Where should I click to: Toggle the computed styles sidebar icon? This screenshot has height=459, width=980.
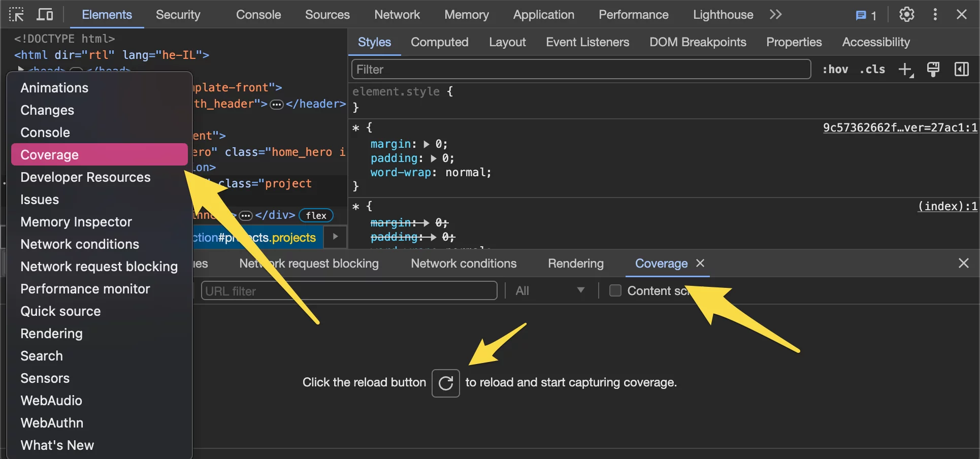962,69
